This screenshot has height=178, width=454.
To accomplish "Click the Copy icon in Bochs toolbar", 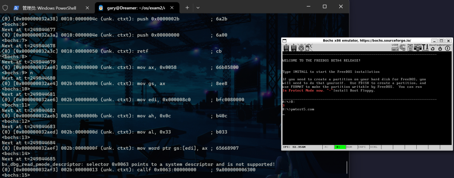I will 402,48.
